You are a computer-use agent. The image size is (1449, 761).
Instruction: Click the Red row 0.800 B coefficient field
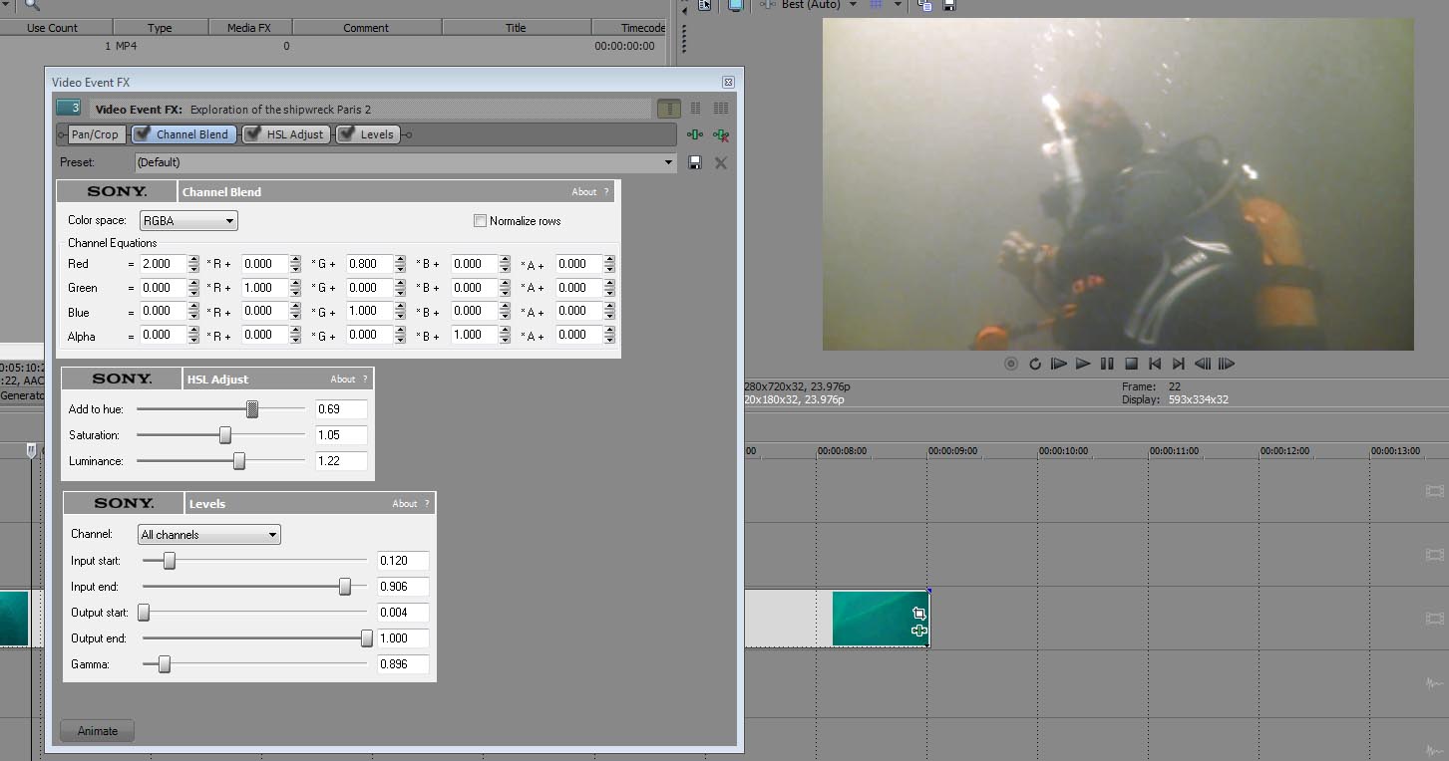[369, 264]
